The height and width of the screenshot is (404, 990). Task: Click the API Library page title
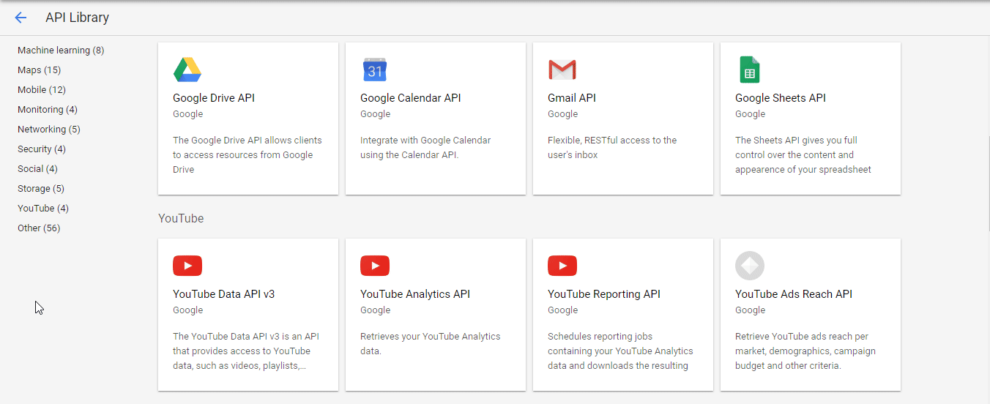point(77,18)
